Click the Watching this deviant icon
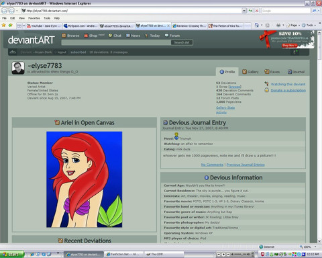Viewport: 322px width, 258px height. 266,84
